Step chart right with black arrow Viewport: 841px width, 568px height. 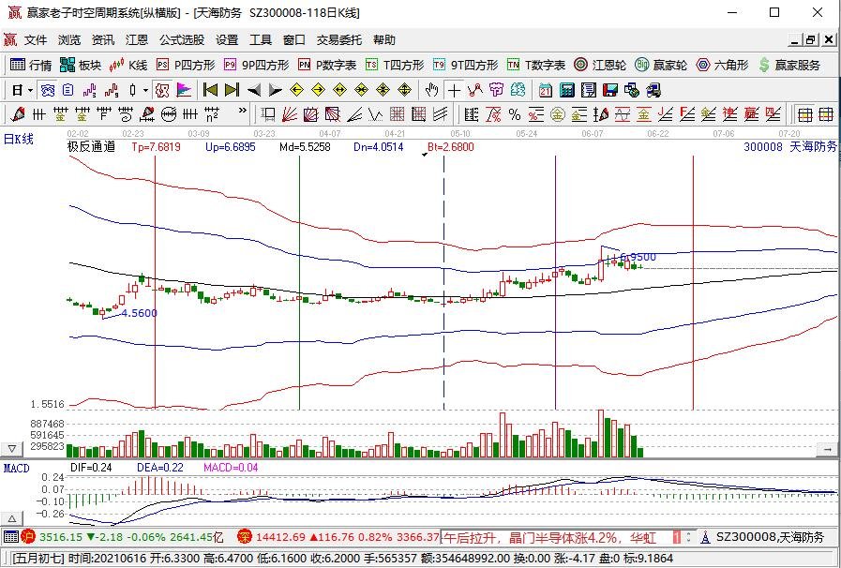275,90
